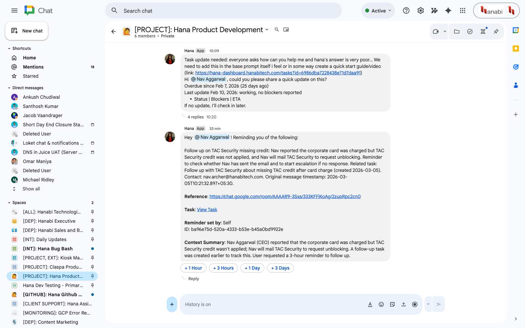Open Gemini sparkle icon in top bar
525x328 pixels.
pos(448,10)
